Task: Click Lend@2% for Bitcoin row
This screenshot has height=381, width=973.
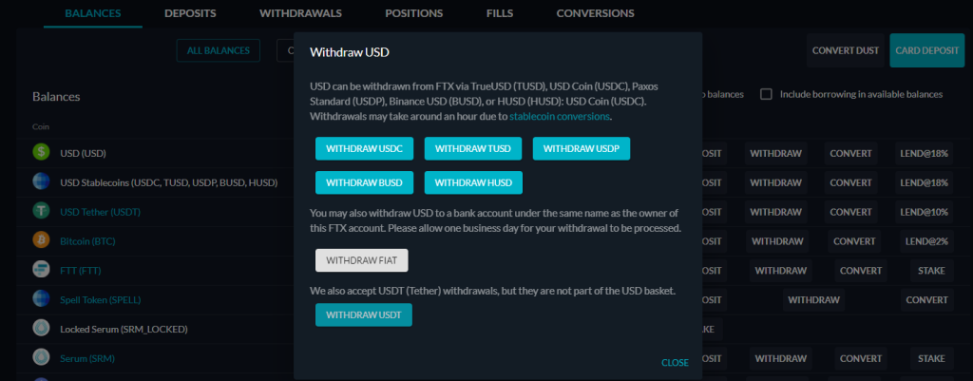Action: pos(924,241)
